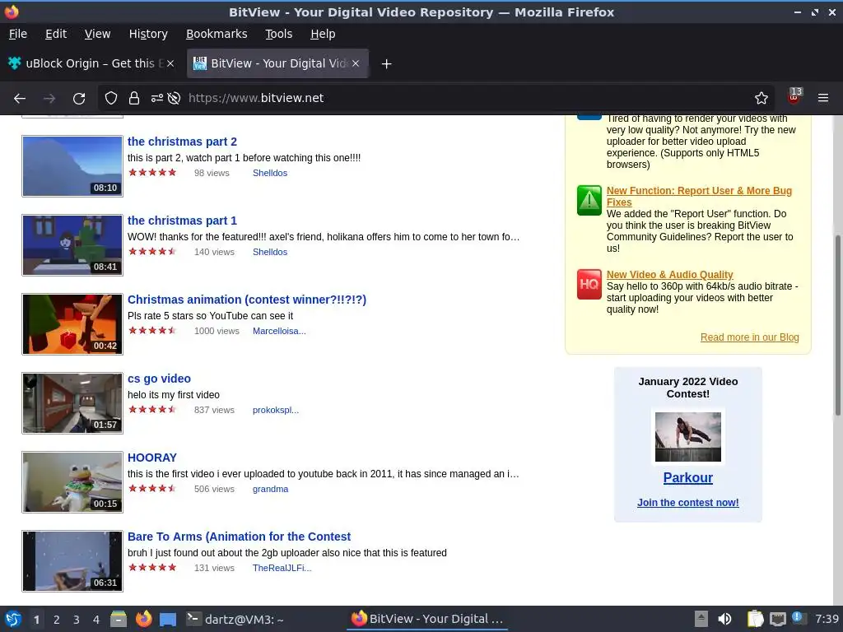Open a new browser tab
843x632 pixels.
[386, 64]
